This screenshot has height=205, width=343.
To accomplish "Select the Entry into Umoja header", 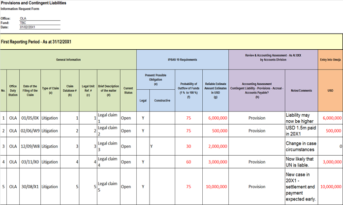I will tap(330, 60).
